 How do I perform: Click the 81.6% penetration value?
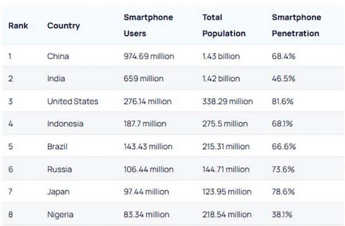(x=284, y=101)
